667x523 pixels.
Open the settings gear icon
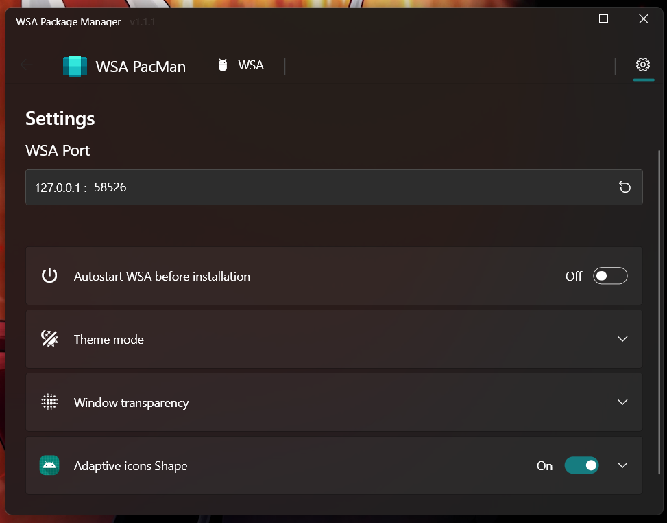[x=642, y=65]
